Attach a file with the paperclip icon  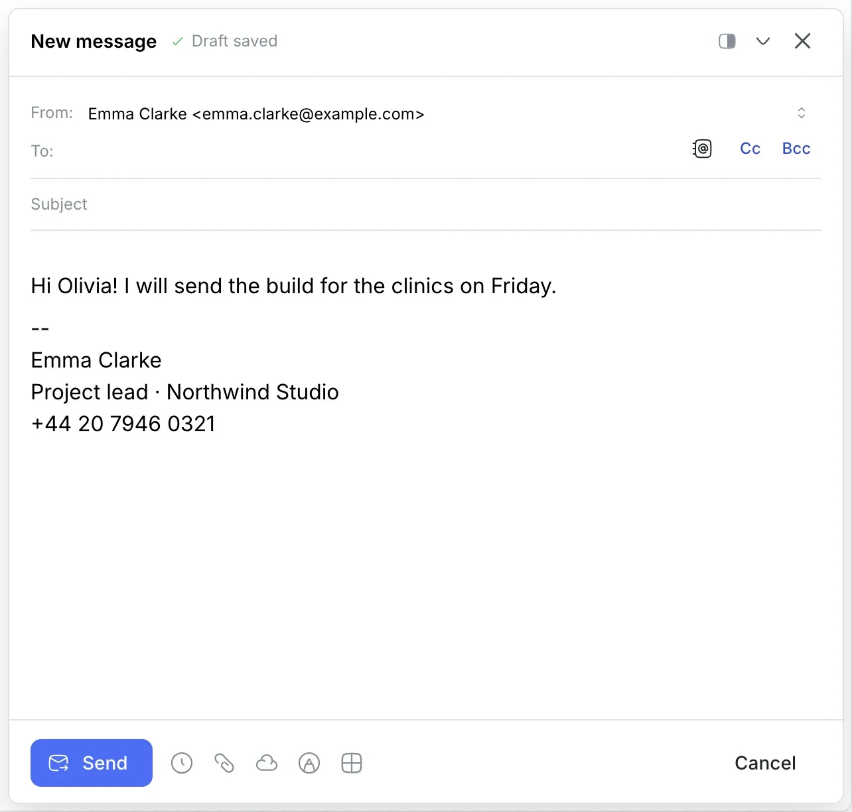[224, 763]
